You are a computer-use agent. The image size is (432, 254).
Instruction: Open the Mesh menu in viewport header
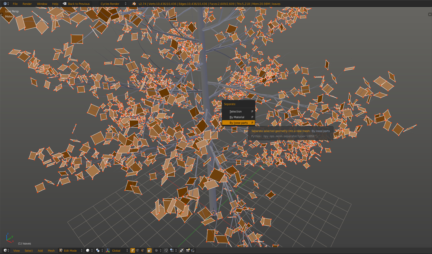tap(51, 251)
